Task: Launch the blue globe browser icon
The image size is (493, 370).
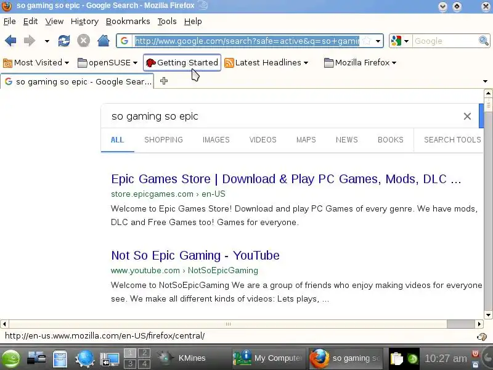Action: [85, 358]
